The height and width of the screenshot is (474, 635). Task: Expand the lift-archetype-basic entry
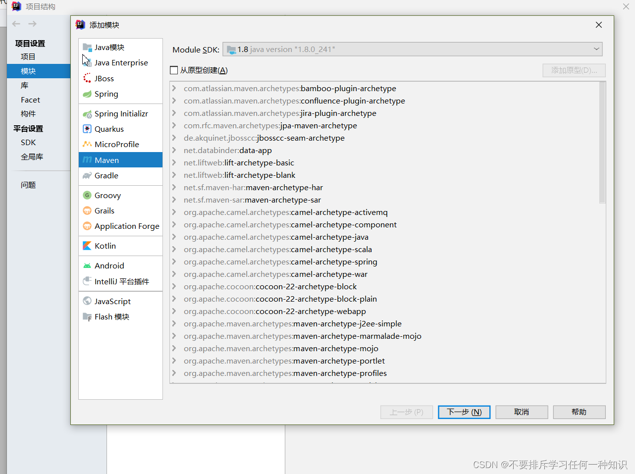click(x=174, y=162)
